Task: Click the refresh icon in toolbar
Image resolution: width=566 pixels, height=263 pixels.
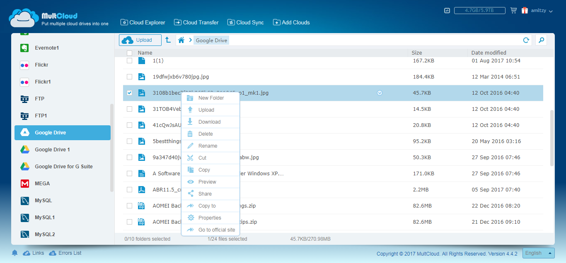Action: coord(526,40)
